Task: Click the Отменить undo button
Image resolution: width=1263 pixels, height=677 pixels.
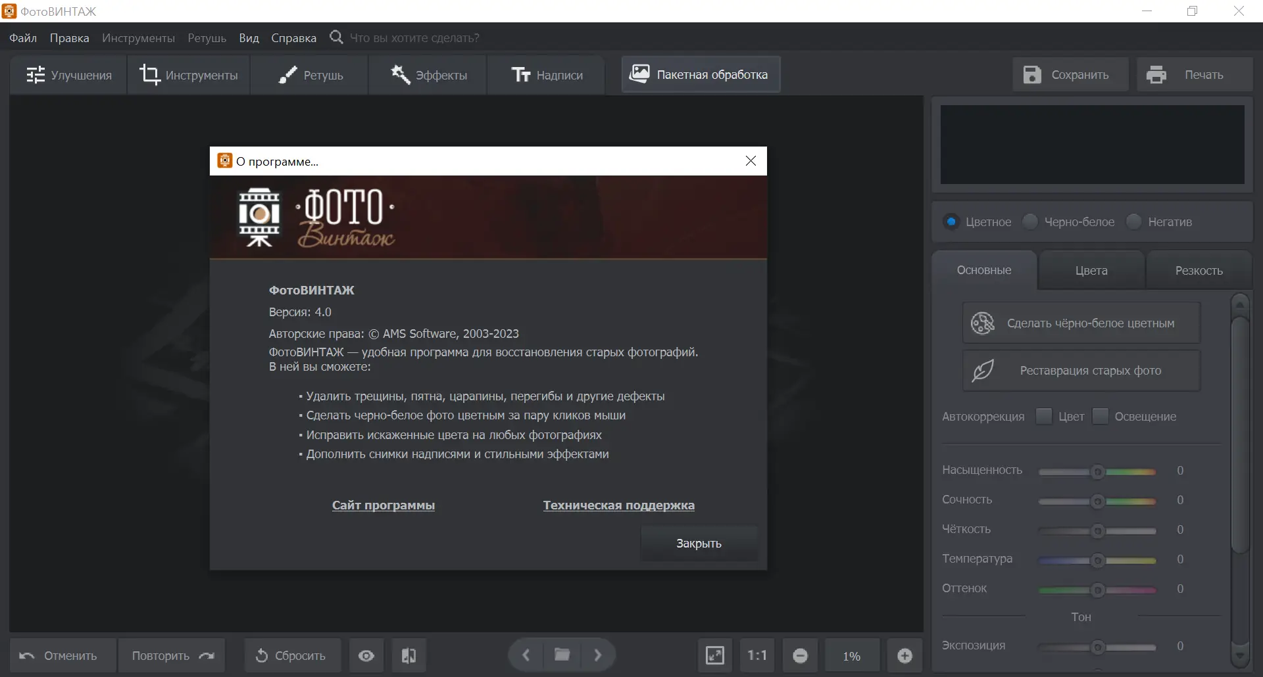Action: (63, 655)
